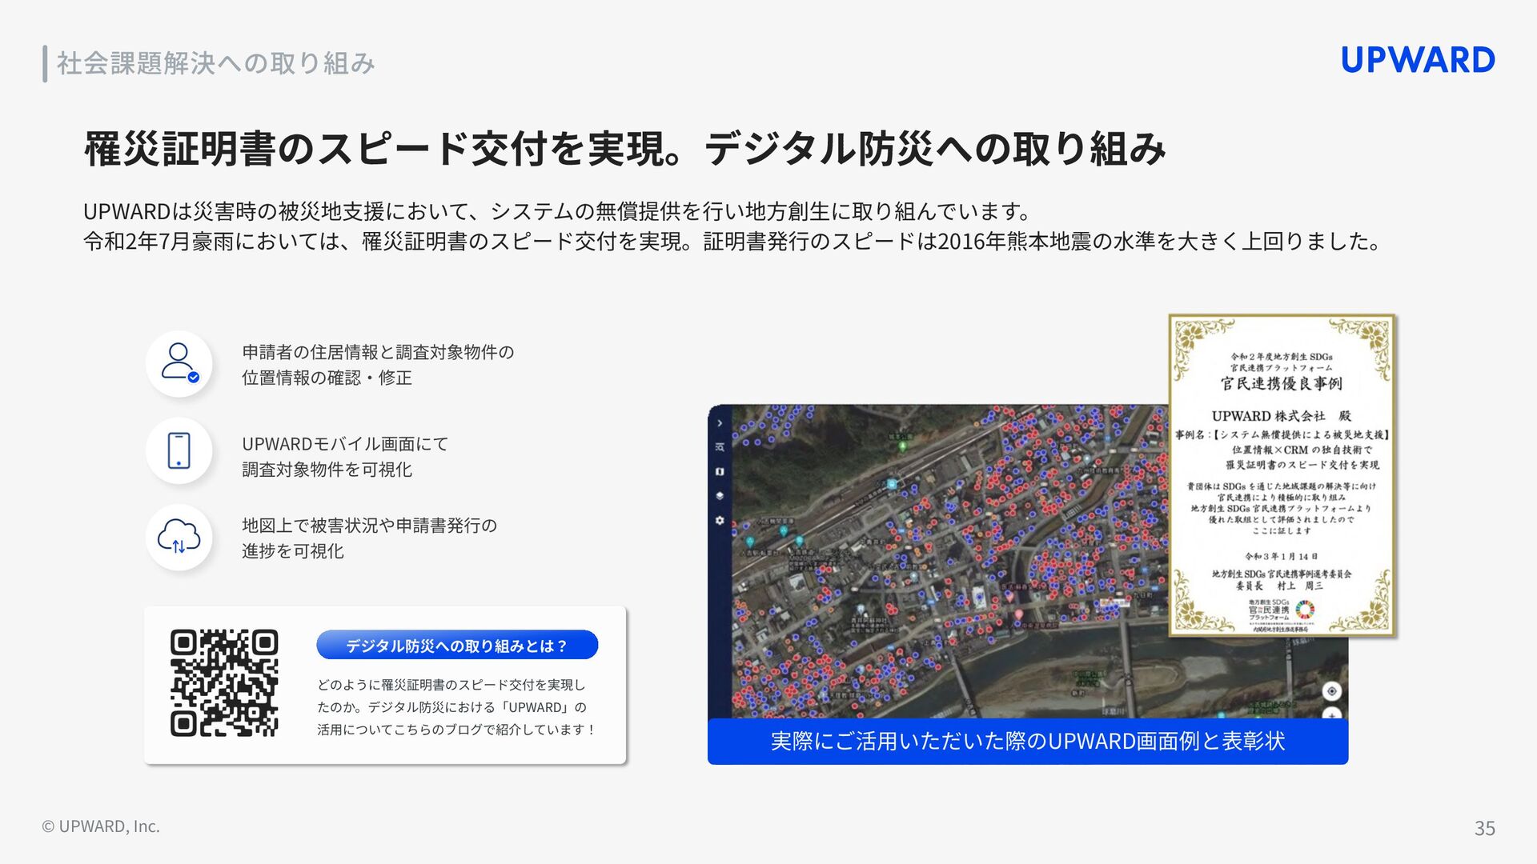Click the page number 35
1537x864 pixels.
(x=1484, y=828)
